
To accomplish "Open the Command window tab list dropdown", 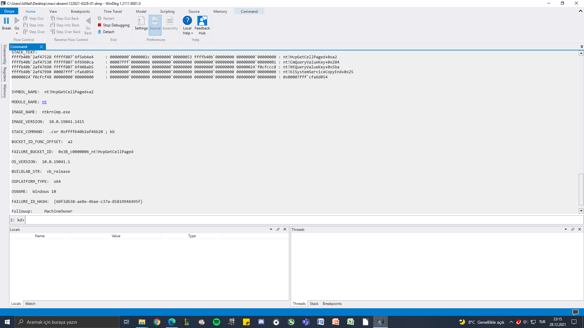I will 582,47.
